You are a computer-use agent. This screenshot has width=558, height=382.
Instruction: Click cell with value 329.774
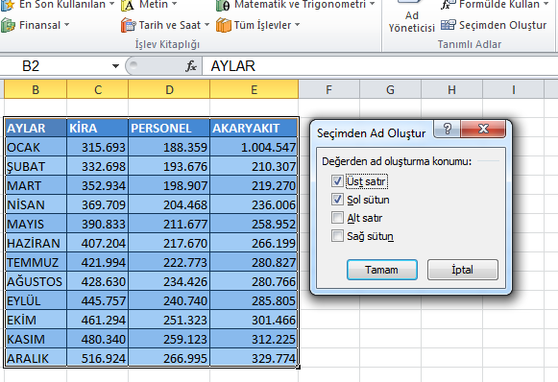pos(255,358)
